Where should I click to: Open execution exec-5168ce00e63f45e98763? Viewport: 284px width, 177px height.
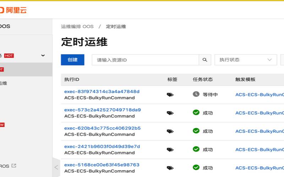[x=102, y=165]
